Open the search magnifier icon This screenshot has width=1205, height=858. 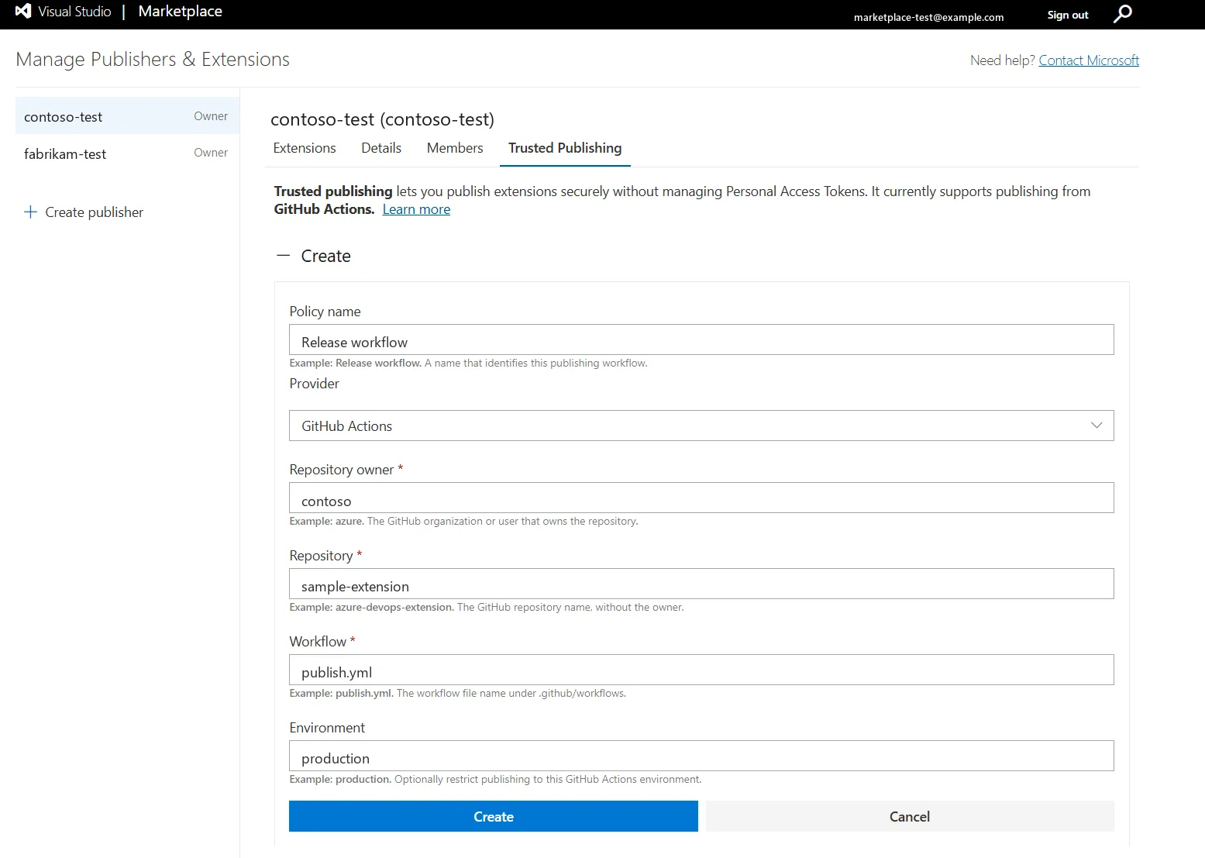click(x=1122, y=14)
